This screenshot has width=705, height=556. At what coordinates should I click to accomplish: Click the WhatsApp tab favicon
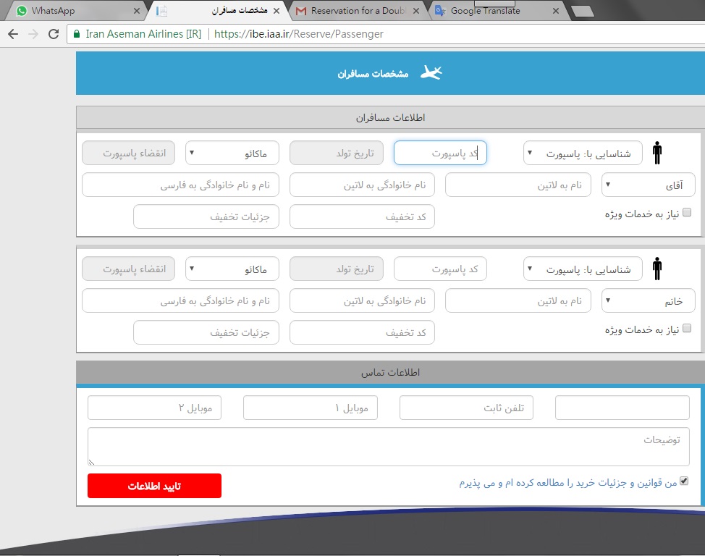point(21,11)
